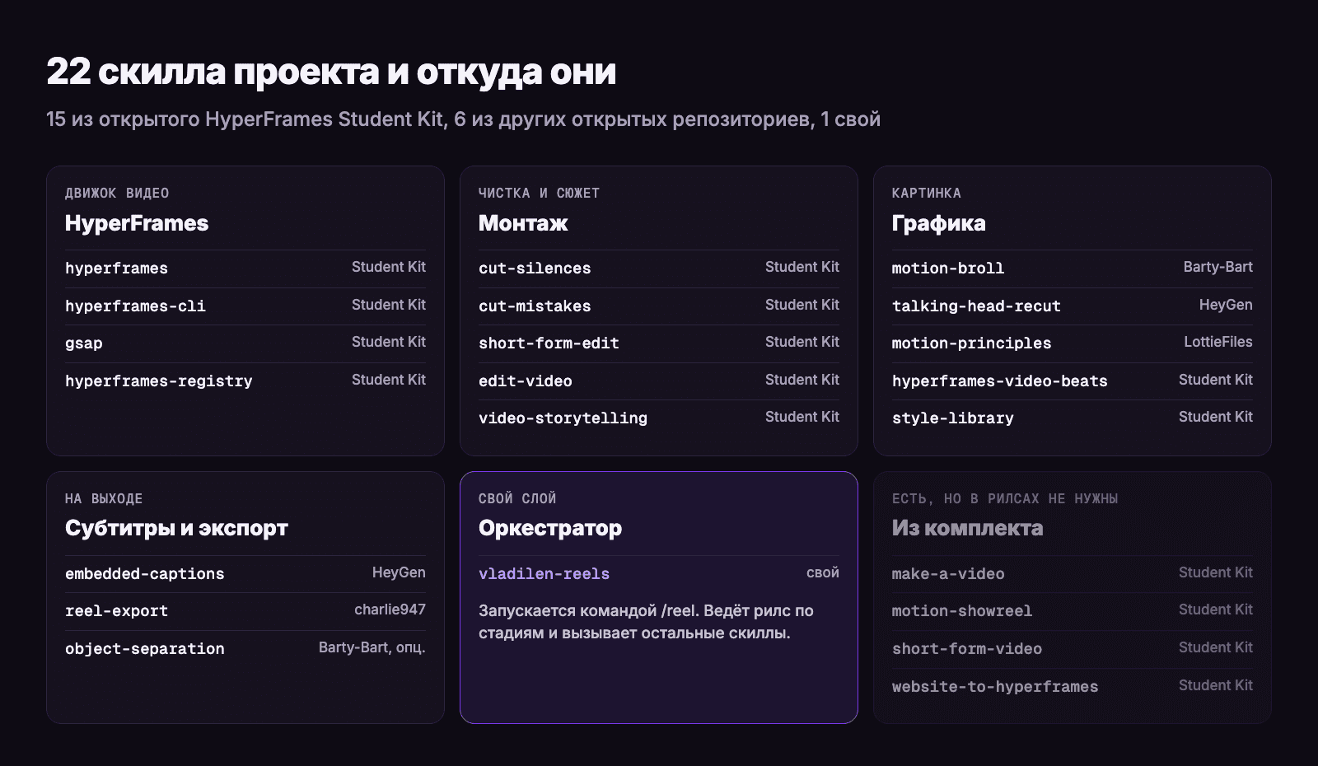Click the LottieFiles source label
The height and width of the screenshot is (766, 1318).
(1218, 342)
